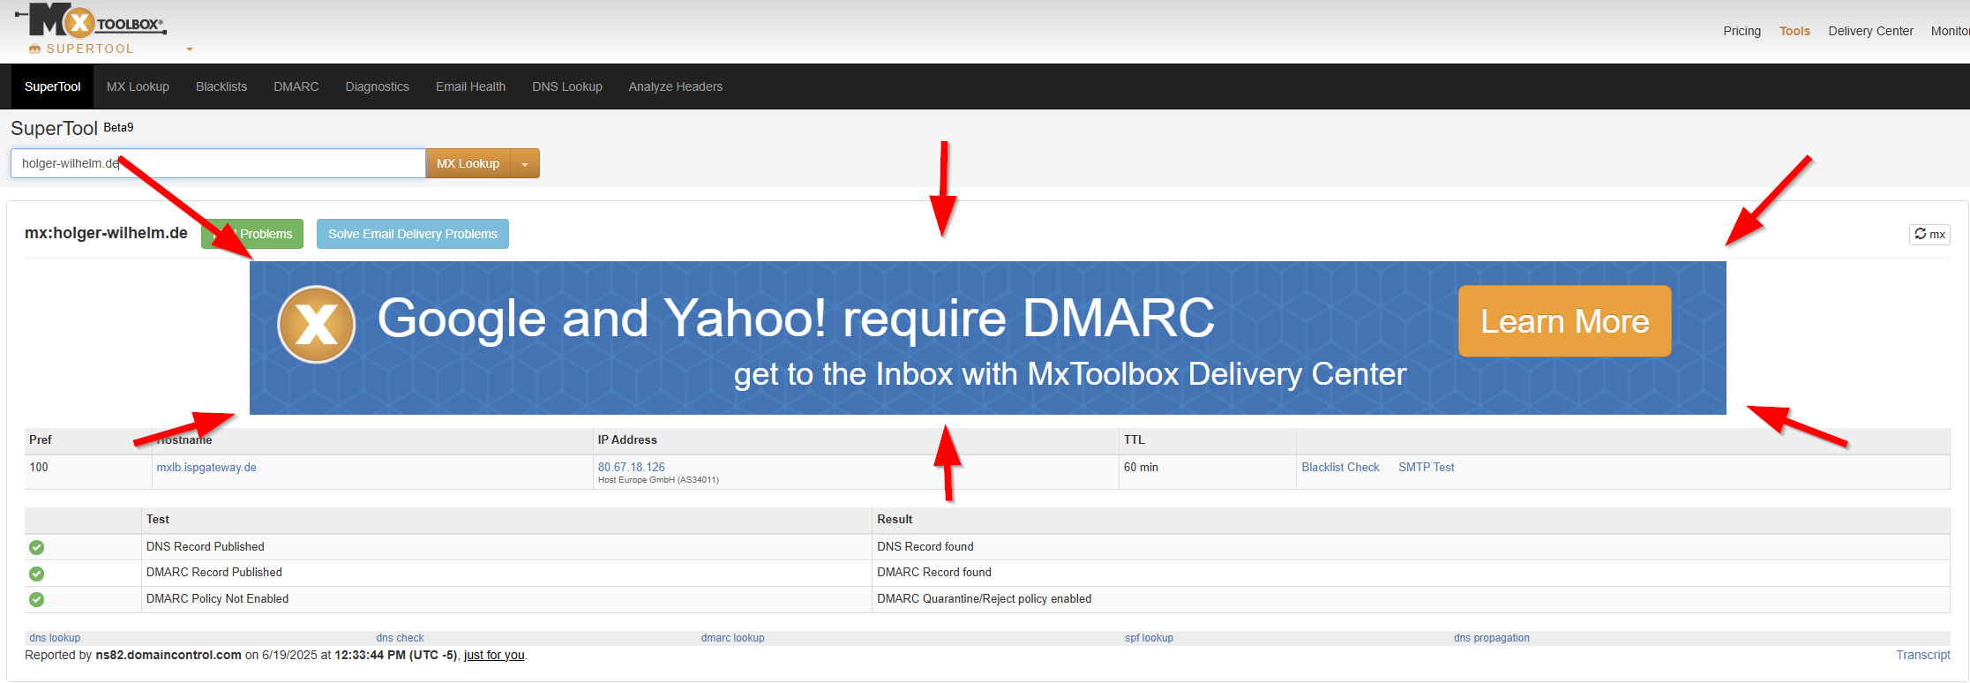Open the Diagnostics tab
The width and height of the screenshot is (1970, 683).
click(x=377, y=86)
